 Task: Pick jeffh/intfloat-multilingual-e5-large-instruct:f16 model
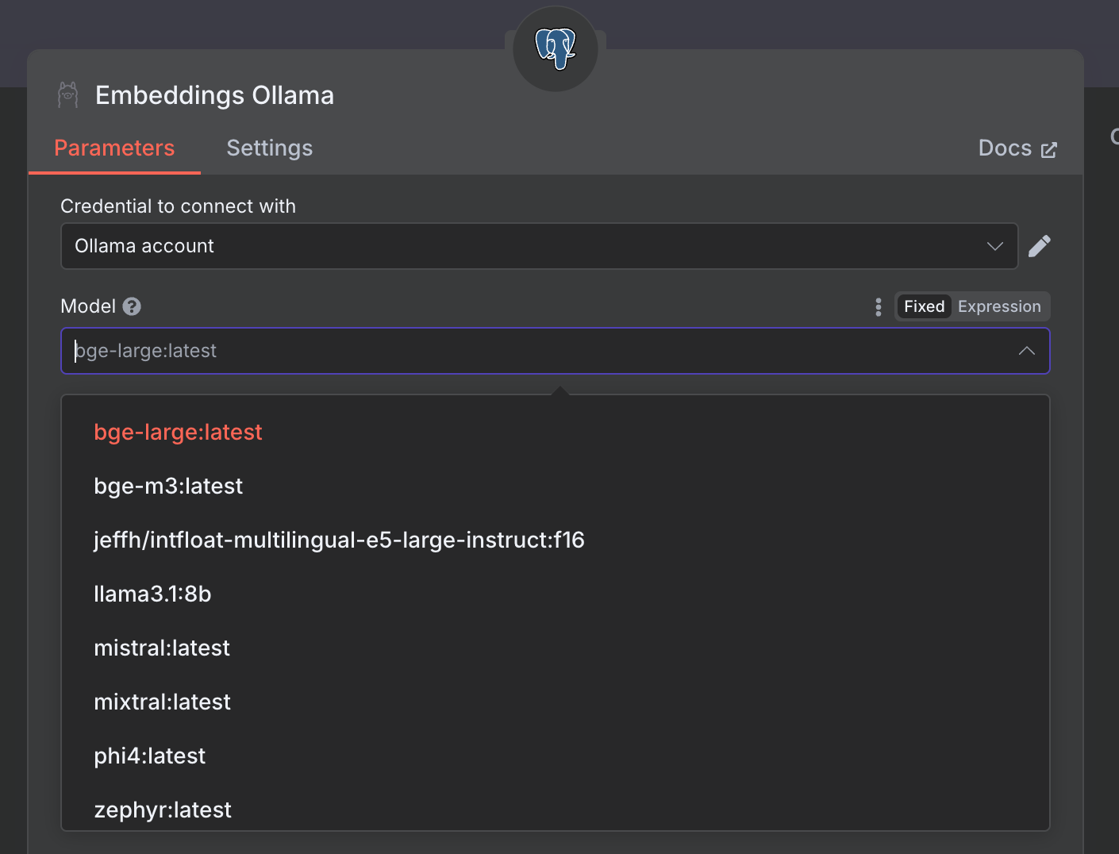point(556,540)
